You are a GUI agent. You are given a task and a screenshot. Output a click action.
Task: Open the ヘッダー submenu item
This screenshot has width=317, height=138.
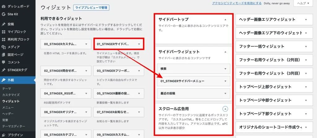8,114
